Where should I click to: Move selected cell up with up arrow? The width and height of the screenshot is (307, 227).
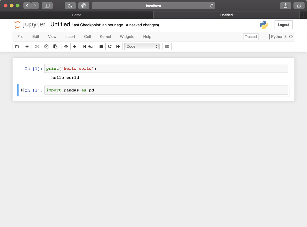(66, 46)
